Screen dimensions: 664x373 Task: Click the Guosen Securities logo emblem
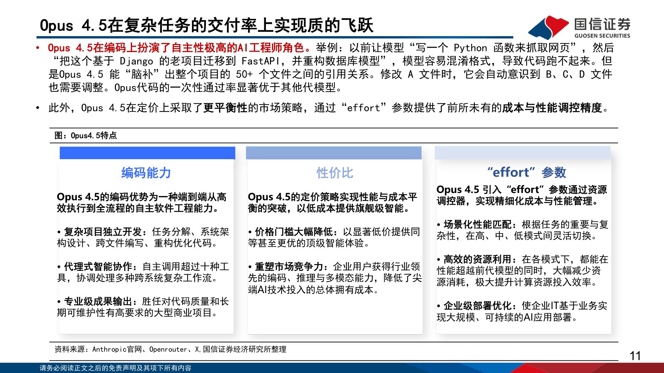(x=548, y=27)
